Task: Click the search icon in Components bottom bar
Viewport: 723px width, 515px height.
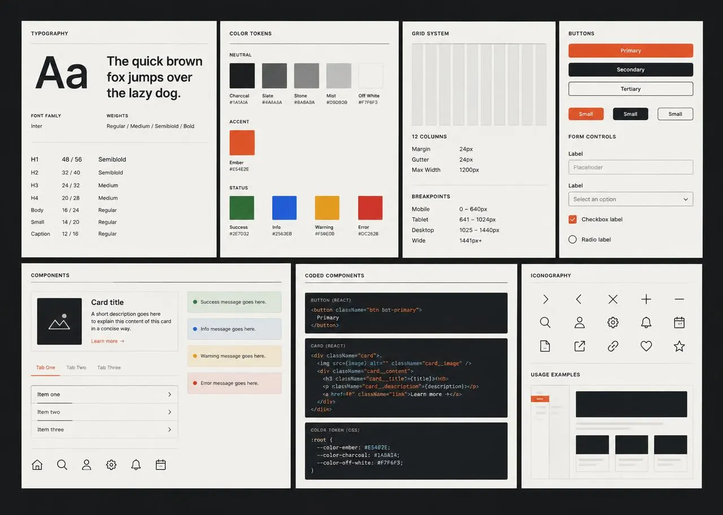Action: tap(62, 465)
